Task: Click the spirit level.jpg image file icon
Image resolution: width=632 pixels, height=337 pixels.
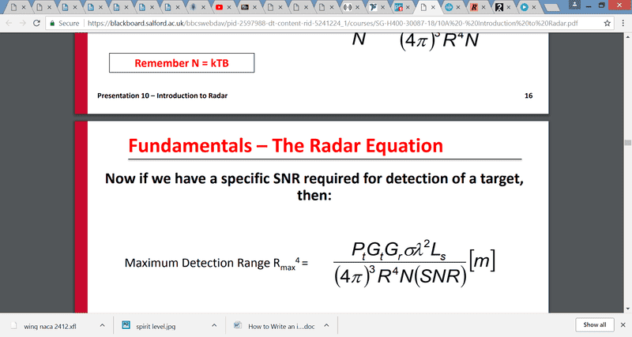Action: (x=126, y=324)
